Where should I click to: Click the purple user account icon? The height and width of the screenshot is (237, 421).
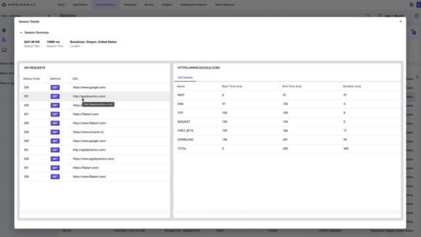pyautogui.click(x=418, y=5)
